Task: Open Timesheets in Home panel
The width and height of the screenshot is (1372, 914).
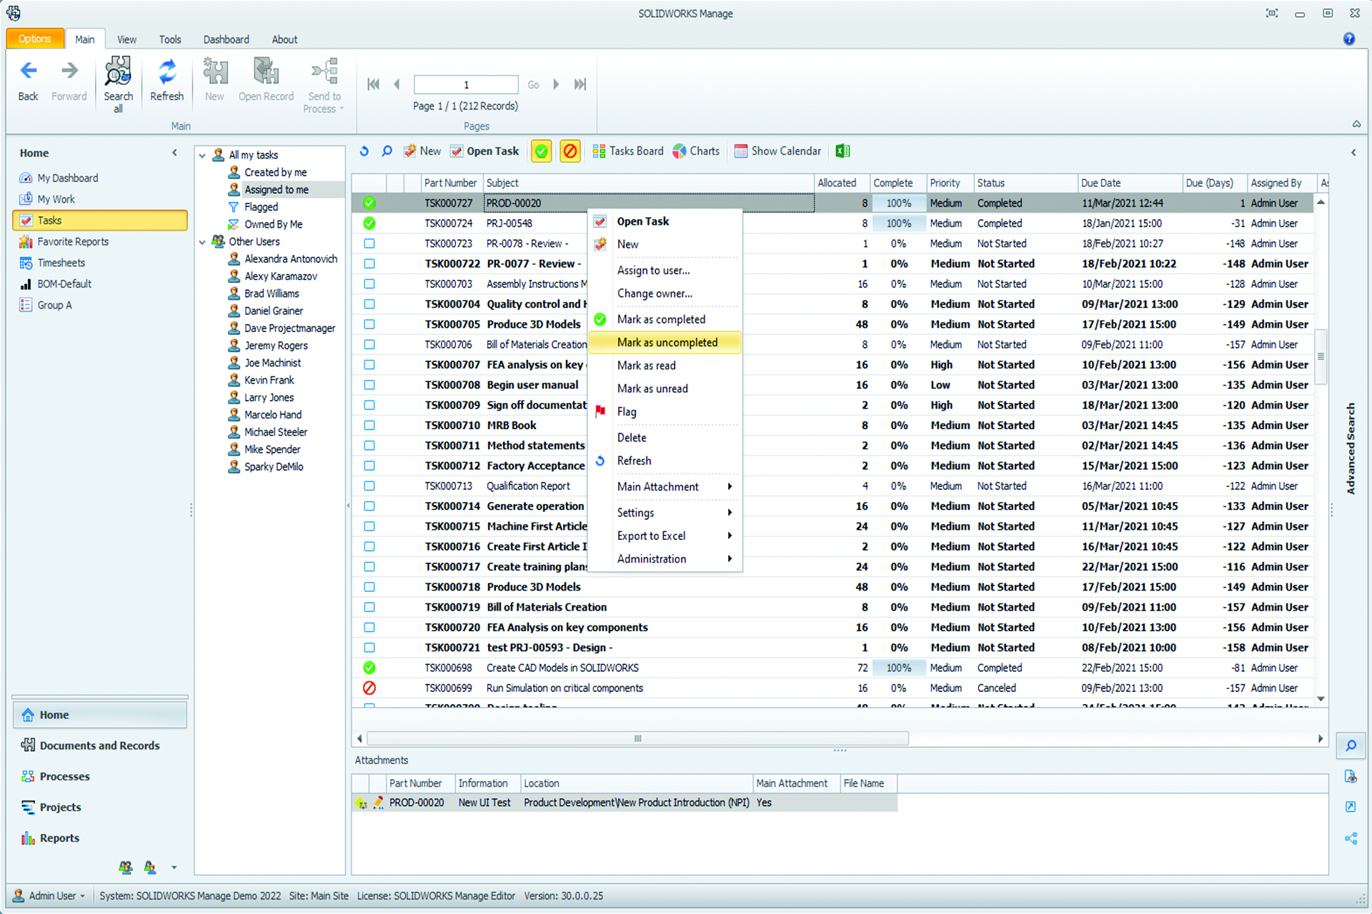Action: [x=61, y=263]
